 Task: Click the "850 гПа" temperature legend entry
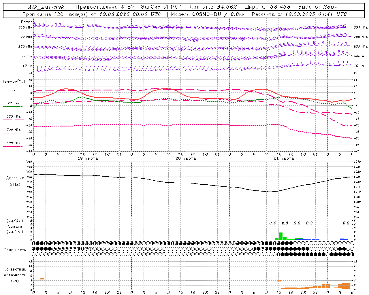14,117
